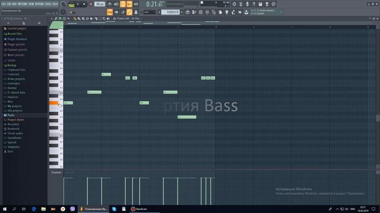Toggle the overdub/blend recording button
Viewport: 380px width, 213px height.
point(129,4)
